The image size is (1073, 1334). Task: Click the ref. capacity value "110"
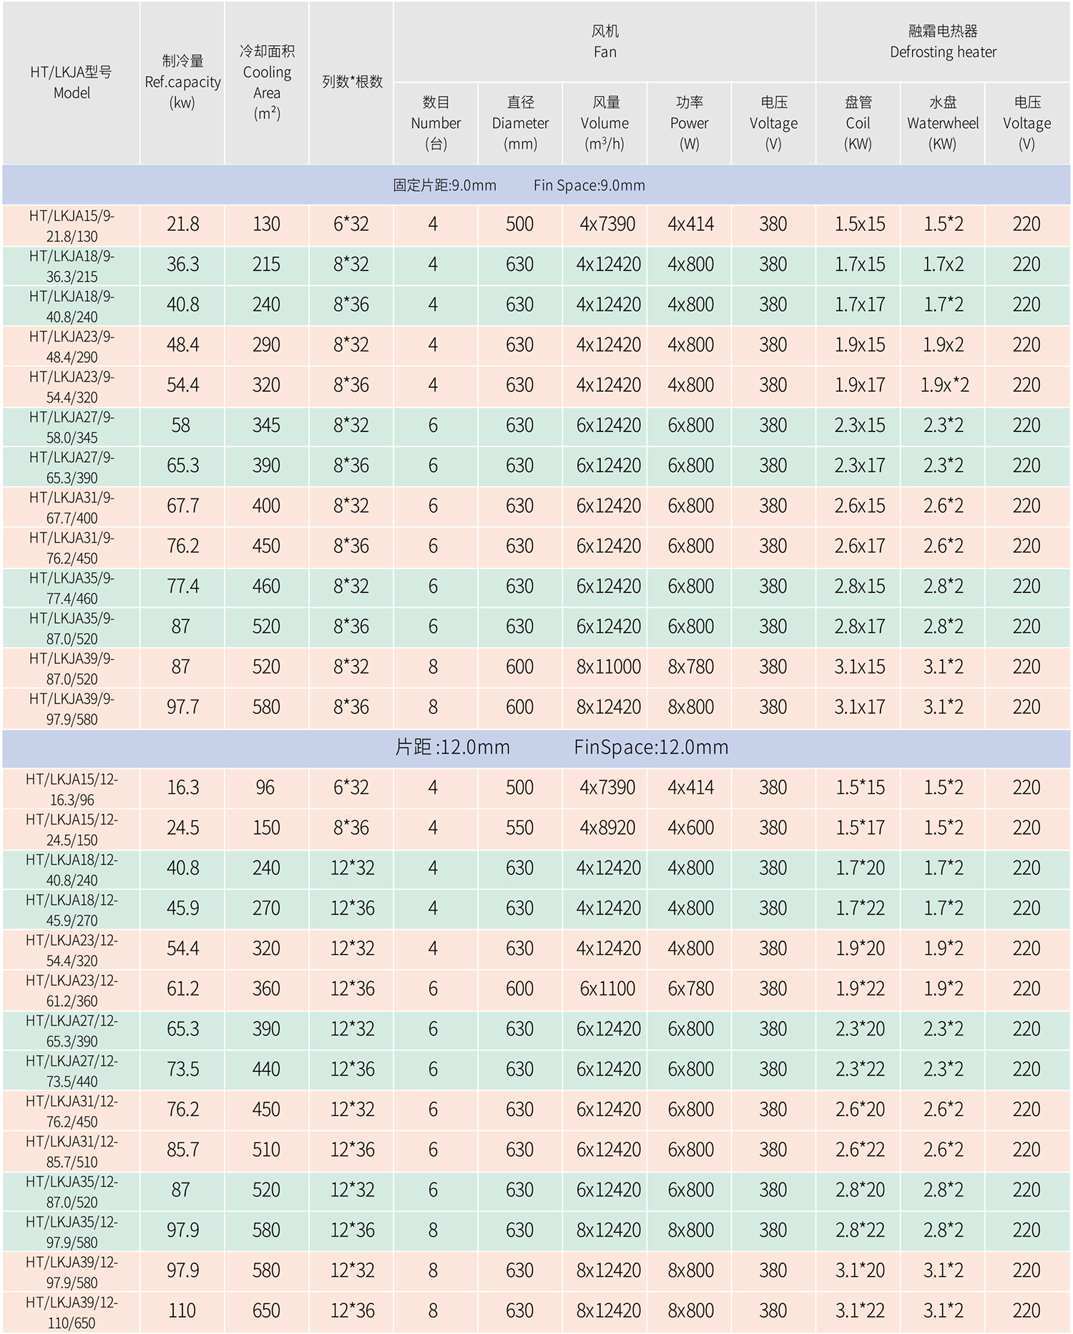coord(182,1310)
